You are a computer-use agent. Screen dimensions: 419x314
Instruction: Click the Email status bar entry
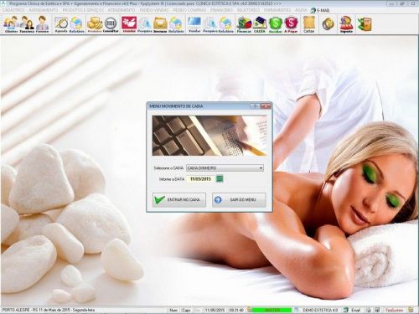pos(355,310)
